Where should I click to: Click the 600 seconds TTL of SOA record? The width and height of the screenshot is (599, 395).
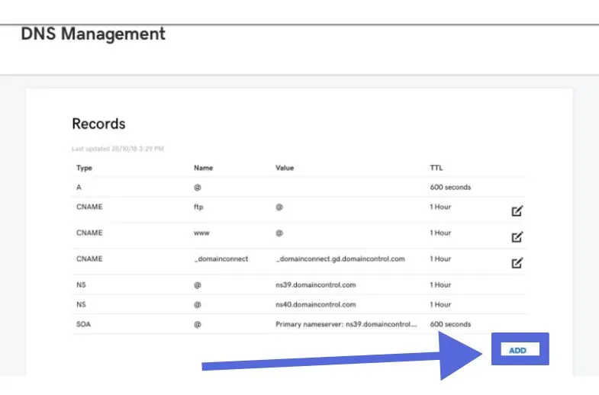pos(450,324)
